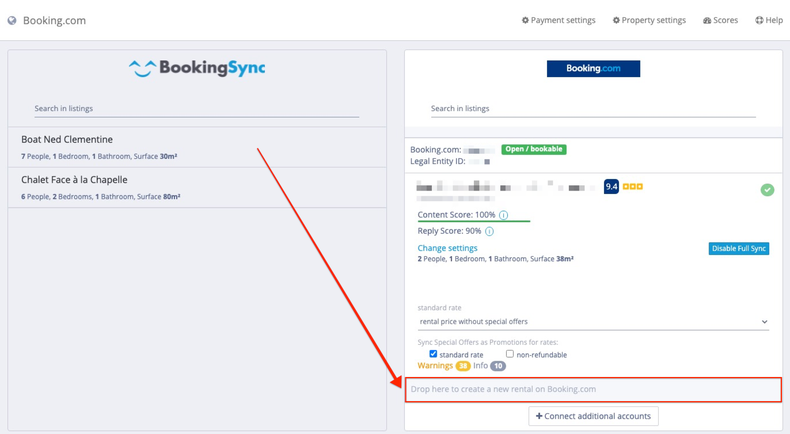This screenshot has height=434, width=790.
Task: Click the Drop here to create rental zone
Action: (593, 390)
